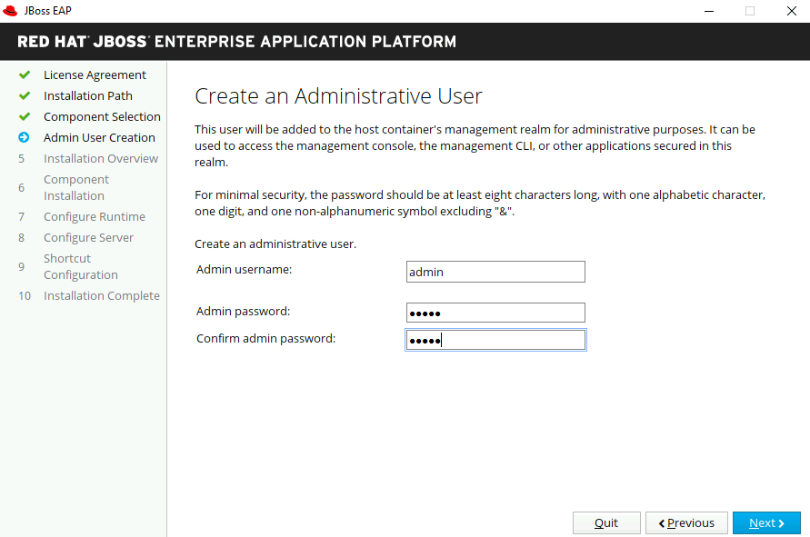
Task: Click into the Admin password field
Action: click(x=495, y=313)
